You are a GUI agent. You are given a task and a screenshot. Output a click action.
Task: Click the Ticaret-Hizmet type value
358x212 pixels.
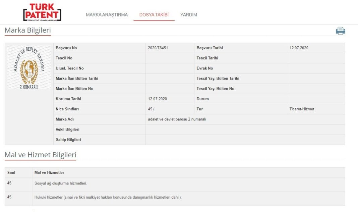point(302,109)
